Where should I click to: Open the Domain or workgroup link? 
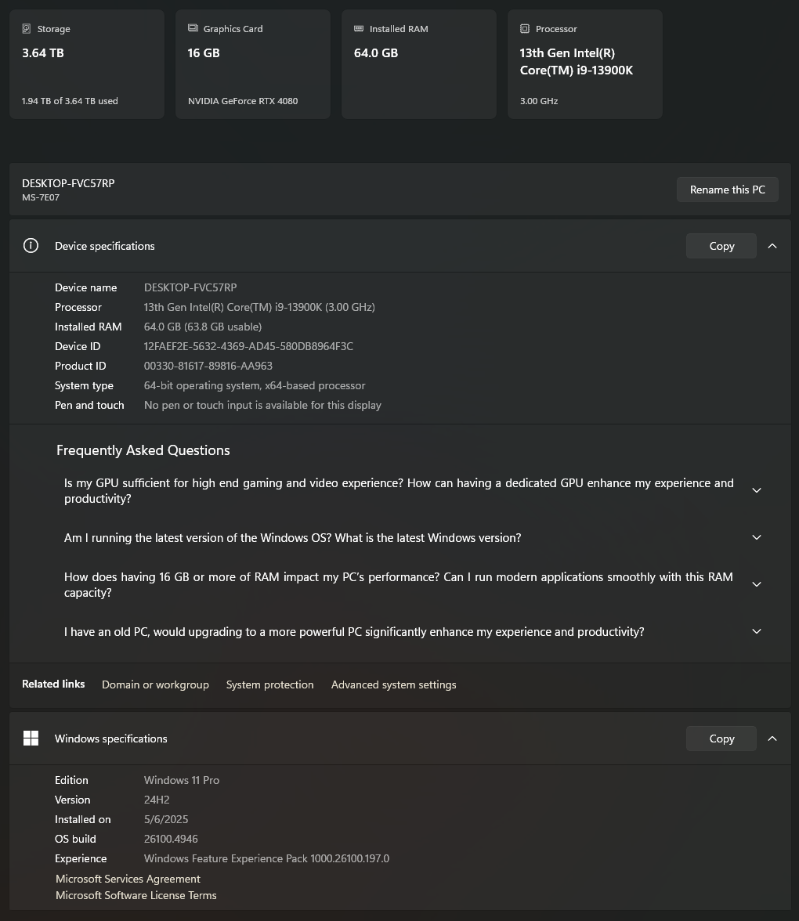click(155, 684)
